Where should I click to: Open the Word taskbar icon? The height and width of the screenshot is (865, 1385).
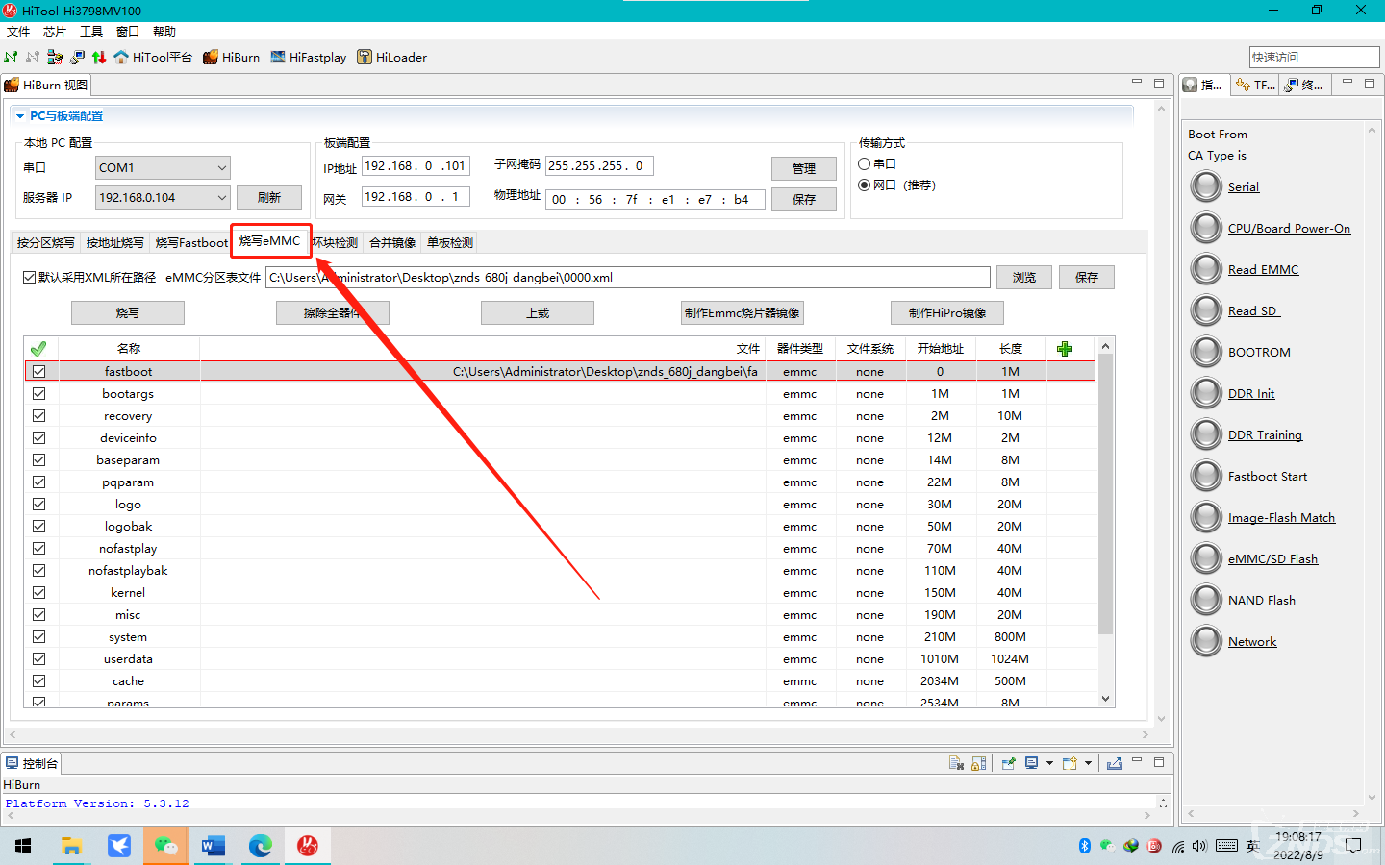tap(213, 846)
